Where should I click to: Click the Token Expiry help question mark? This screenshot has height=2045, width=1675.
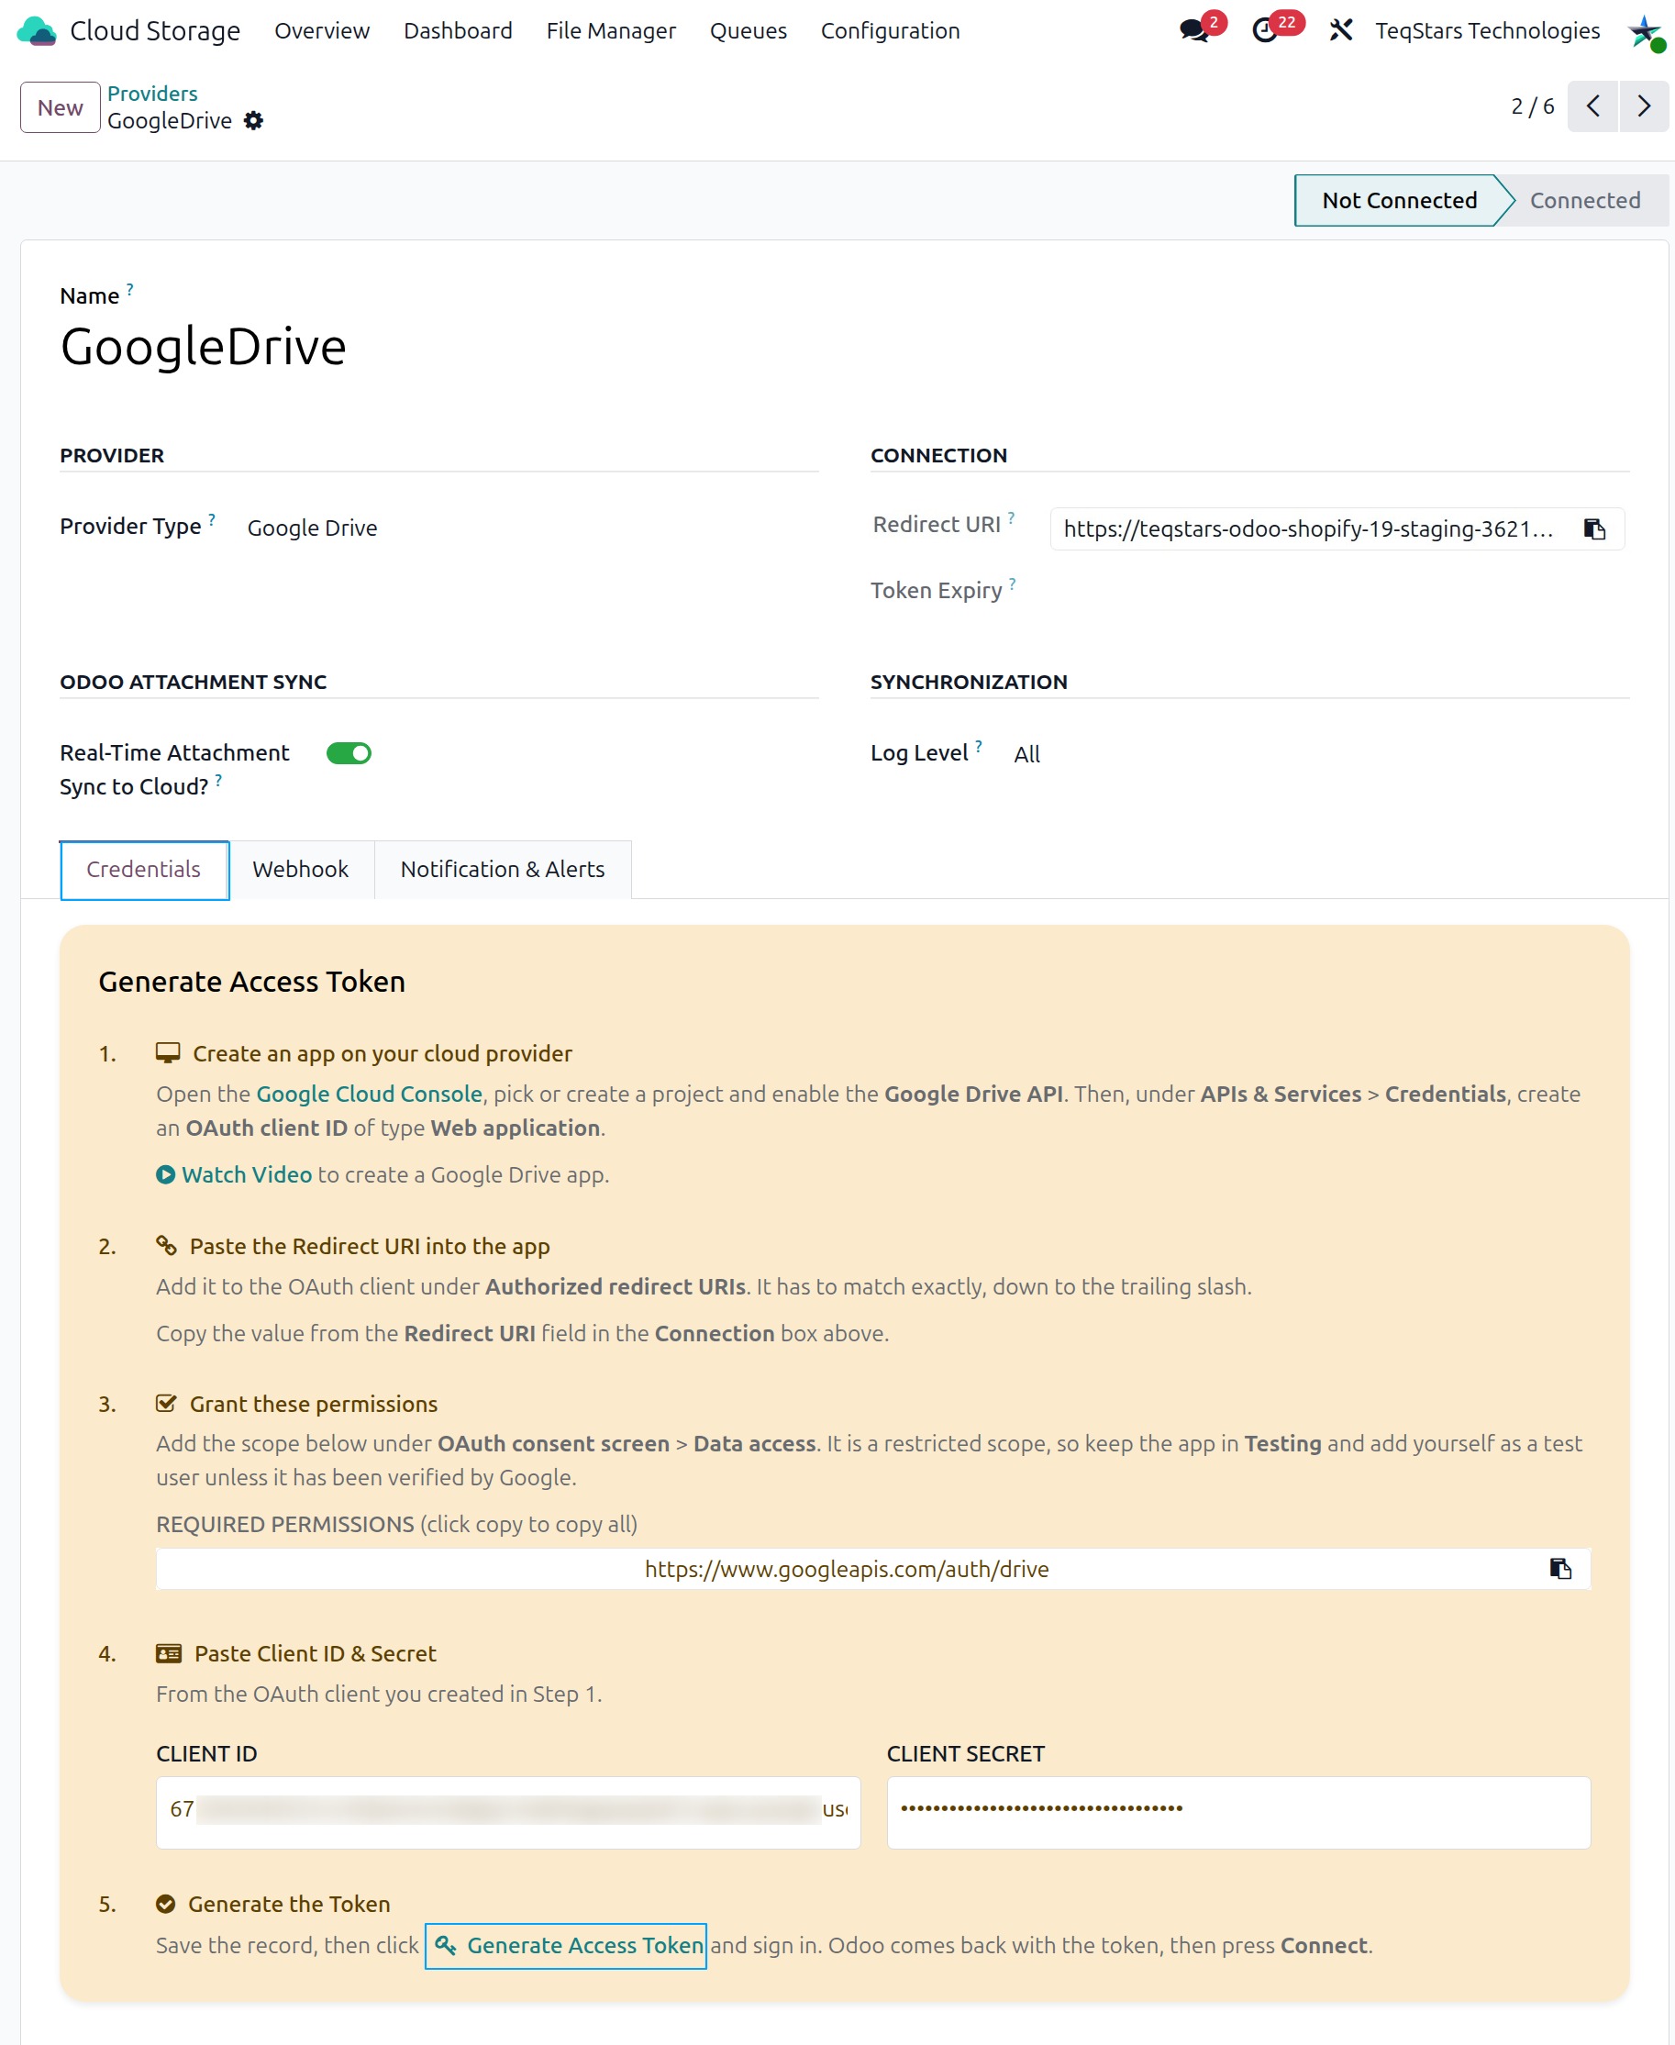(x=1012, y=583)
